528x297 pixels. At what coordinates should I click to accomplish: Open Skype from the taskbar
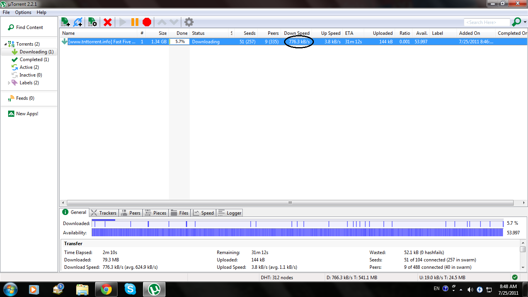(x=130, y=289)
